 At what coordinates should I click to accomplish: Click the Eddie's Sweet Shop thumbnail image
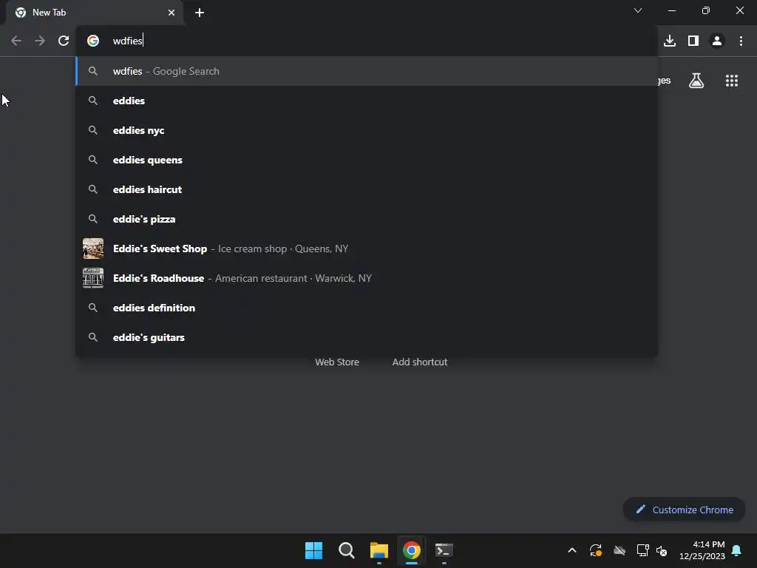(93, 248)
